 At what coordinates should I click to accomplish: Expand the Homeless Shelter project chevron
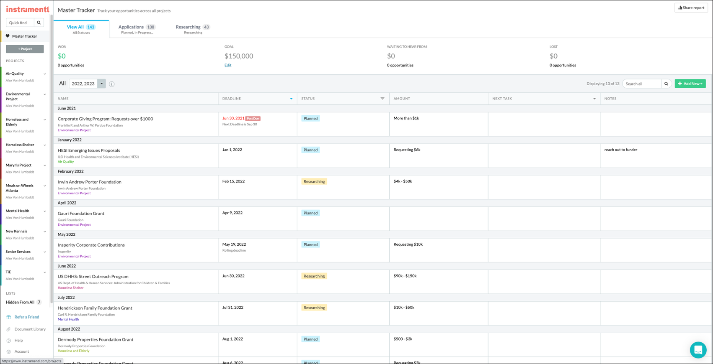click(45, 145)
